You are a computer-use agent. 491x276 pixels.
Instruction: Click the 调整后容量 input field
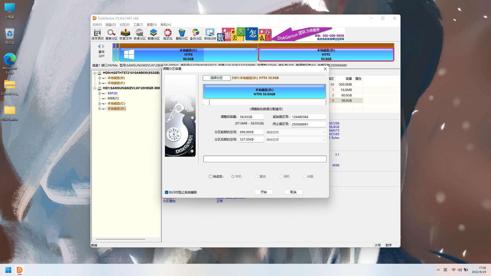[251, 117]
